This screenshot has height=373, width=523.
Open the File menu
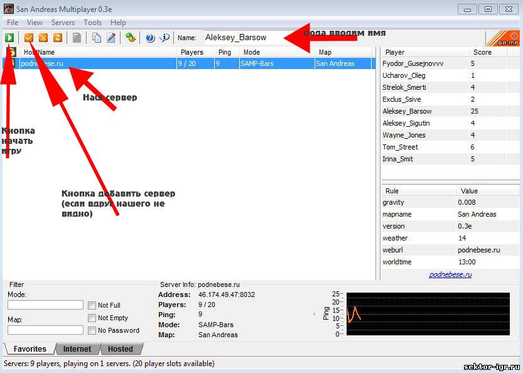pyautogui.click(x=13, y=23)
